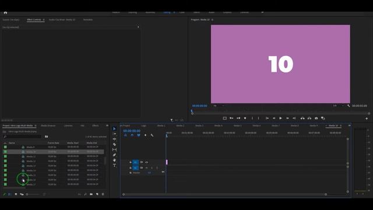Image resolution: width=373 pixels, height=210 pixels.
Task: Open timeline sequence tabs overflow menu
Action: 349,125
